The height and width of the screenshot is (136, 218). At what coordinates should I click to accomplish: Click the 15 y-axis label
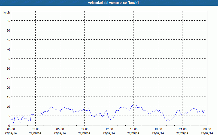(8, 97)
